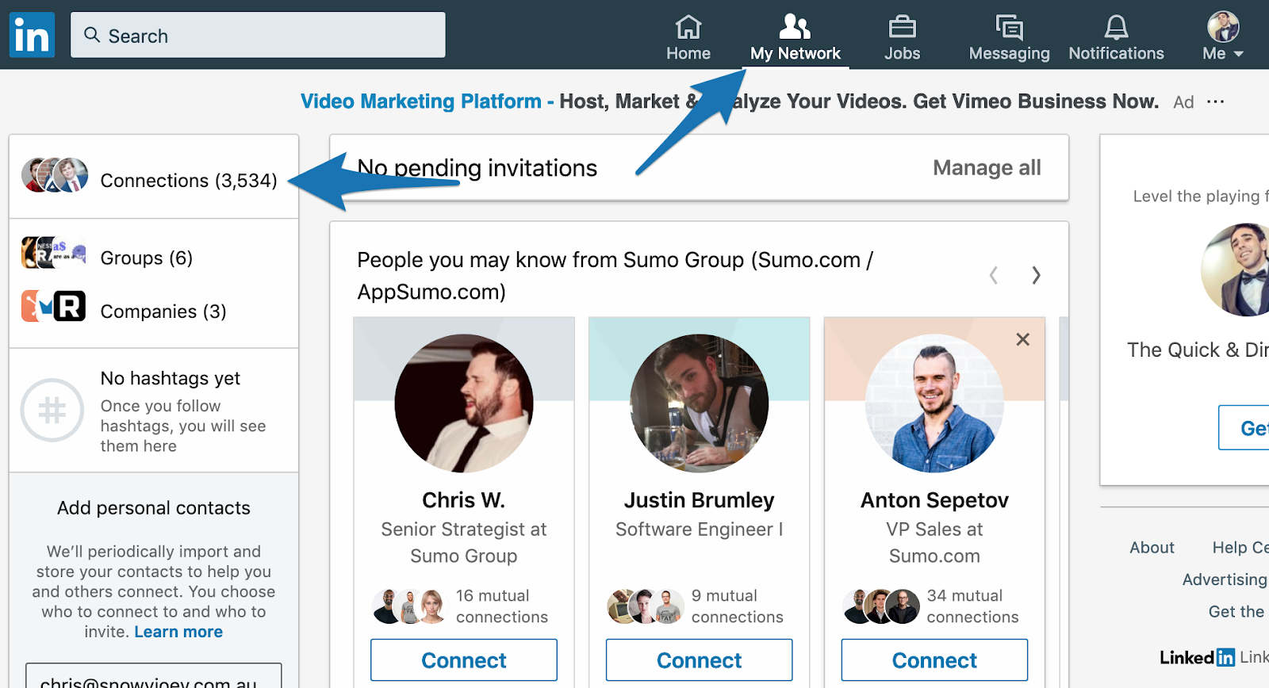
Task: Click the name Anton Sepetov
Action: point(934,500)
